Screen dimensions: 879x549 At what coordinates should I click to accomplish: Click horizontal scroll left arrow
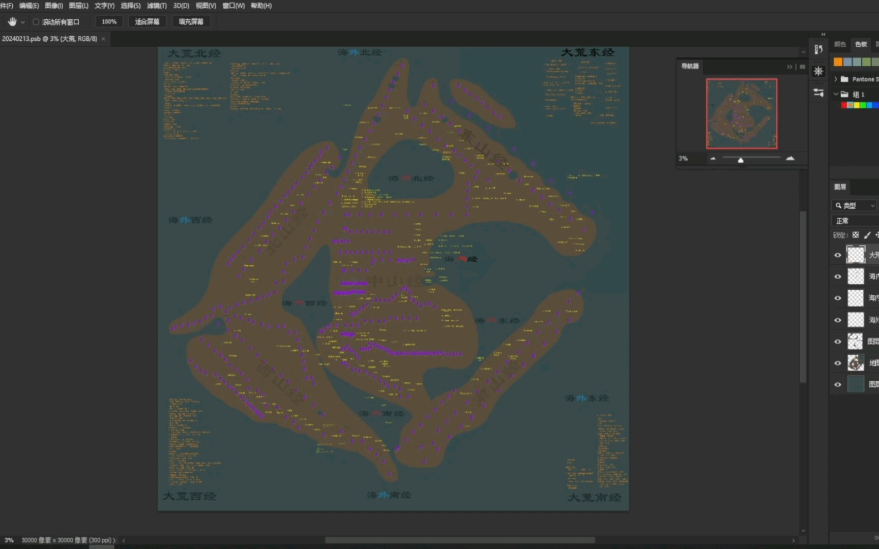(x=124, y=540)
